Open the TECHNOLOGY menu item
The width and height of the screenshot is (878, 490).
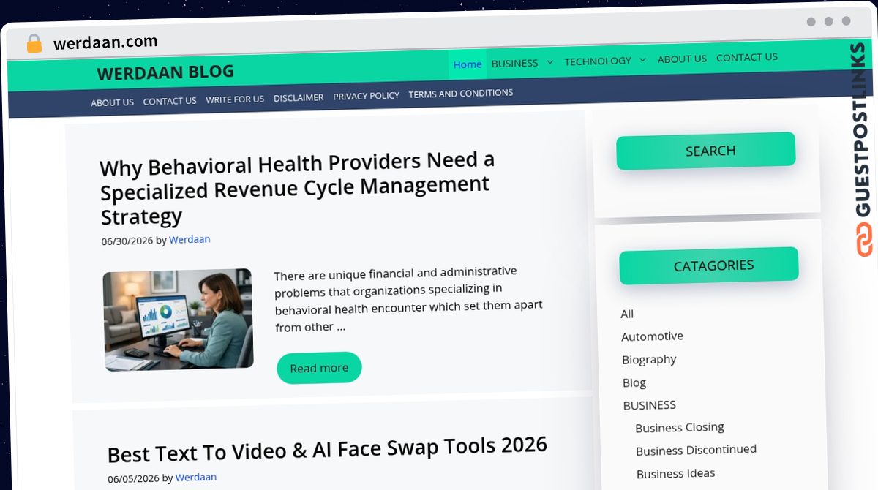click(597, 61)
